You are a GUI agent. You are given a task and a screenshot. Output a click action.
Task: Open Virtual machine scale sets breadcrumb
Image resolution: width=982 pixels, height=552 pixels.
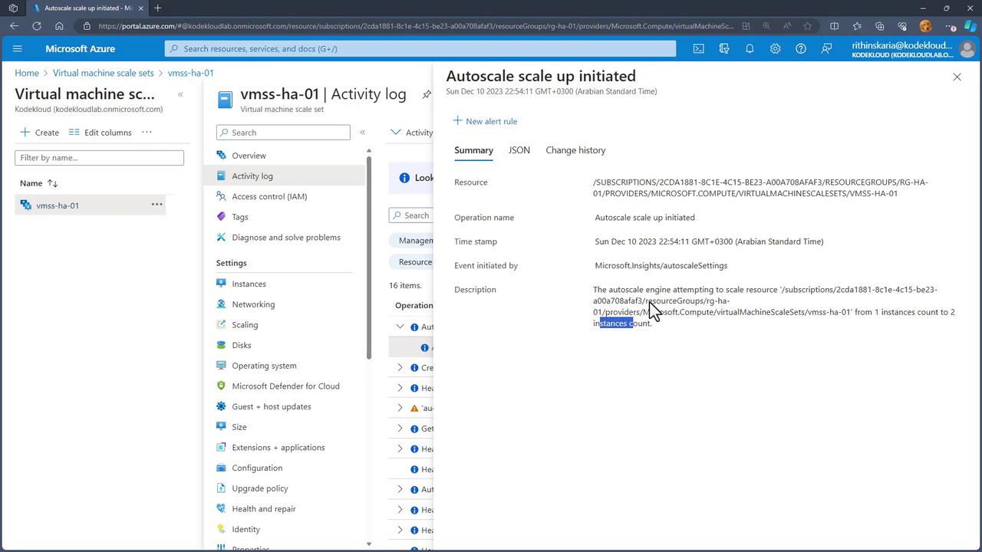(x=104, y=73)
